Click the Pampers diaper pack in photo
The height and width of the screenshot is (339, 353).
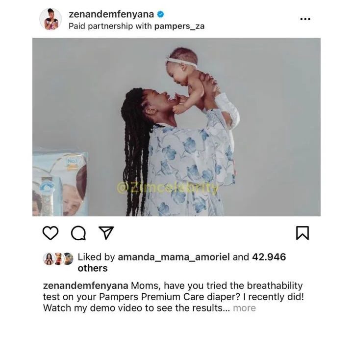coord(60,184)
